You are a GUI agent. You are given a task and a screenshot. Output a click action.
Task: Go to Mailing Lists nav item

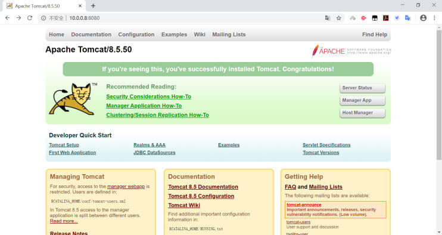[x=229, y=35]
